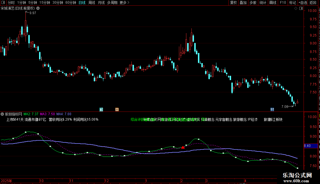Click the 标记 mark button
320x184 pixels.
pos(293,3)
